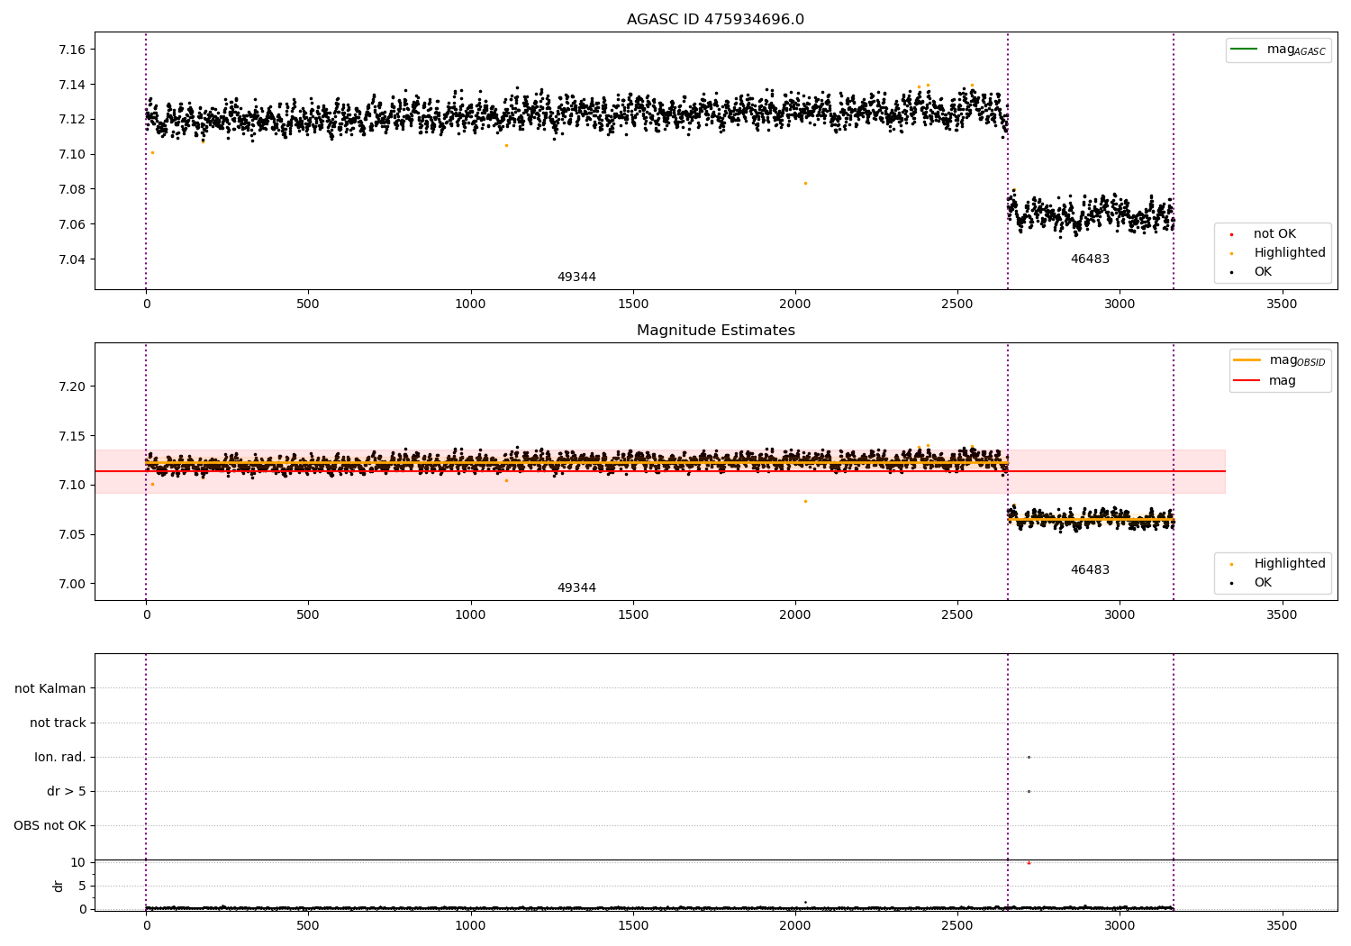Viewport: 1351px width, 946px height.
Task: Click "Highlighted" in the Magnitude Estimates legend
Action: pyautogui.click(x=1290, y=564)
